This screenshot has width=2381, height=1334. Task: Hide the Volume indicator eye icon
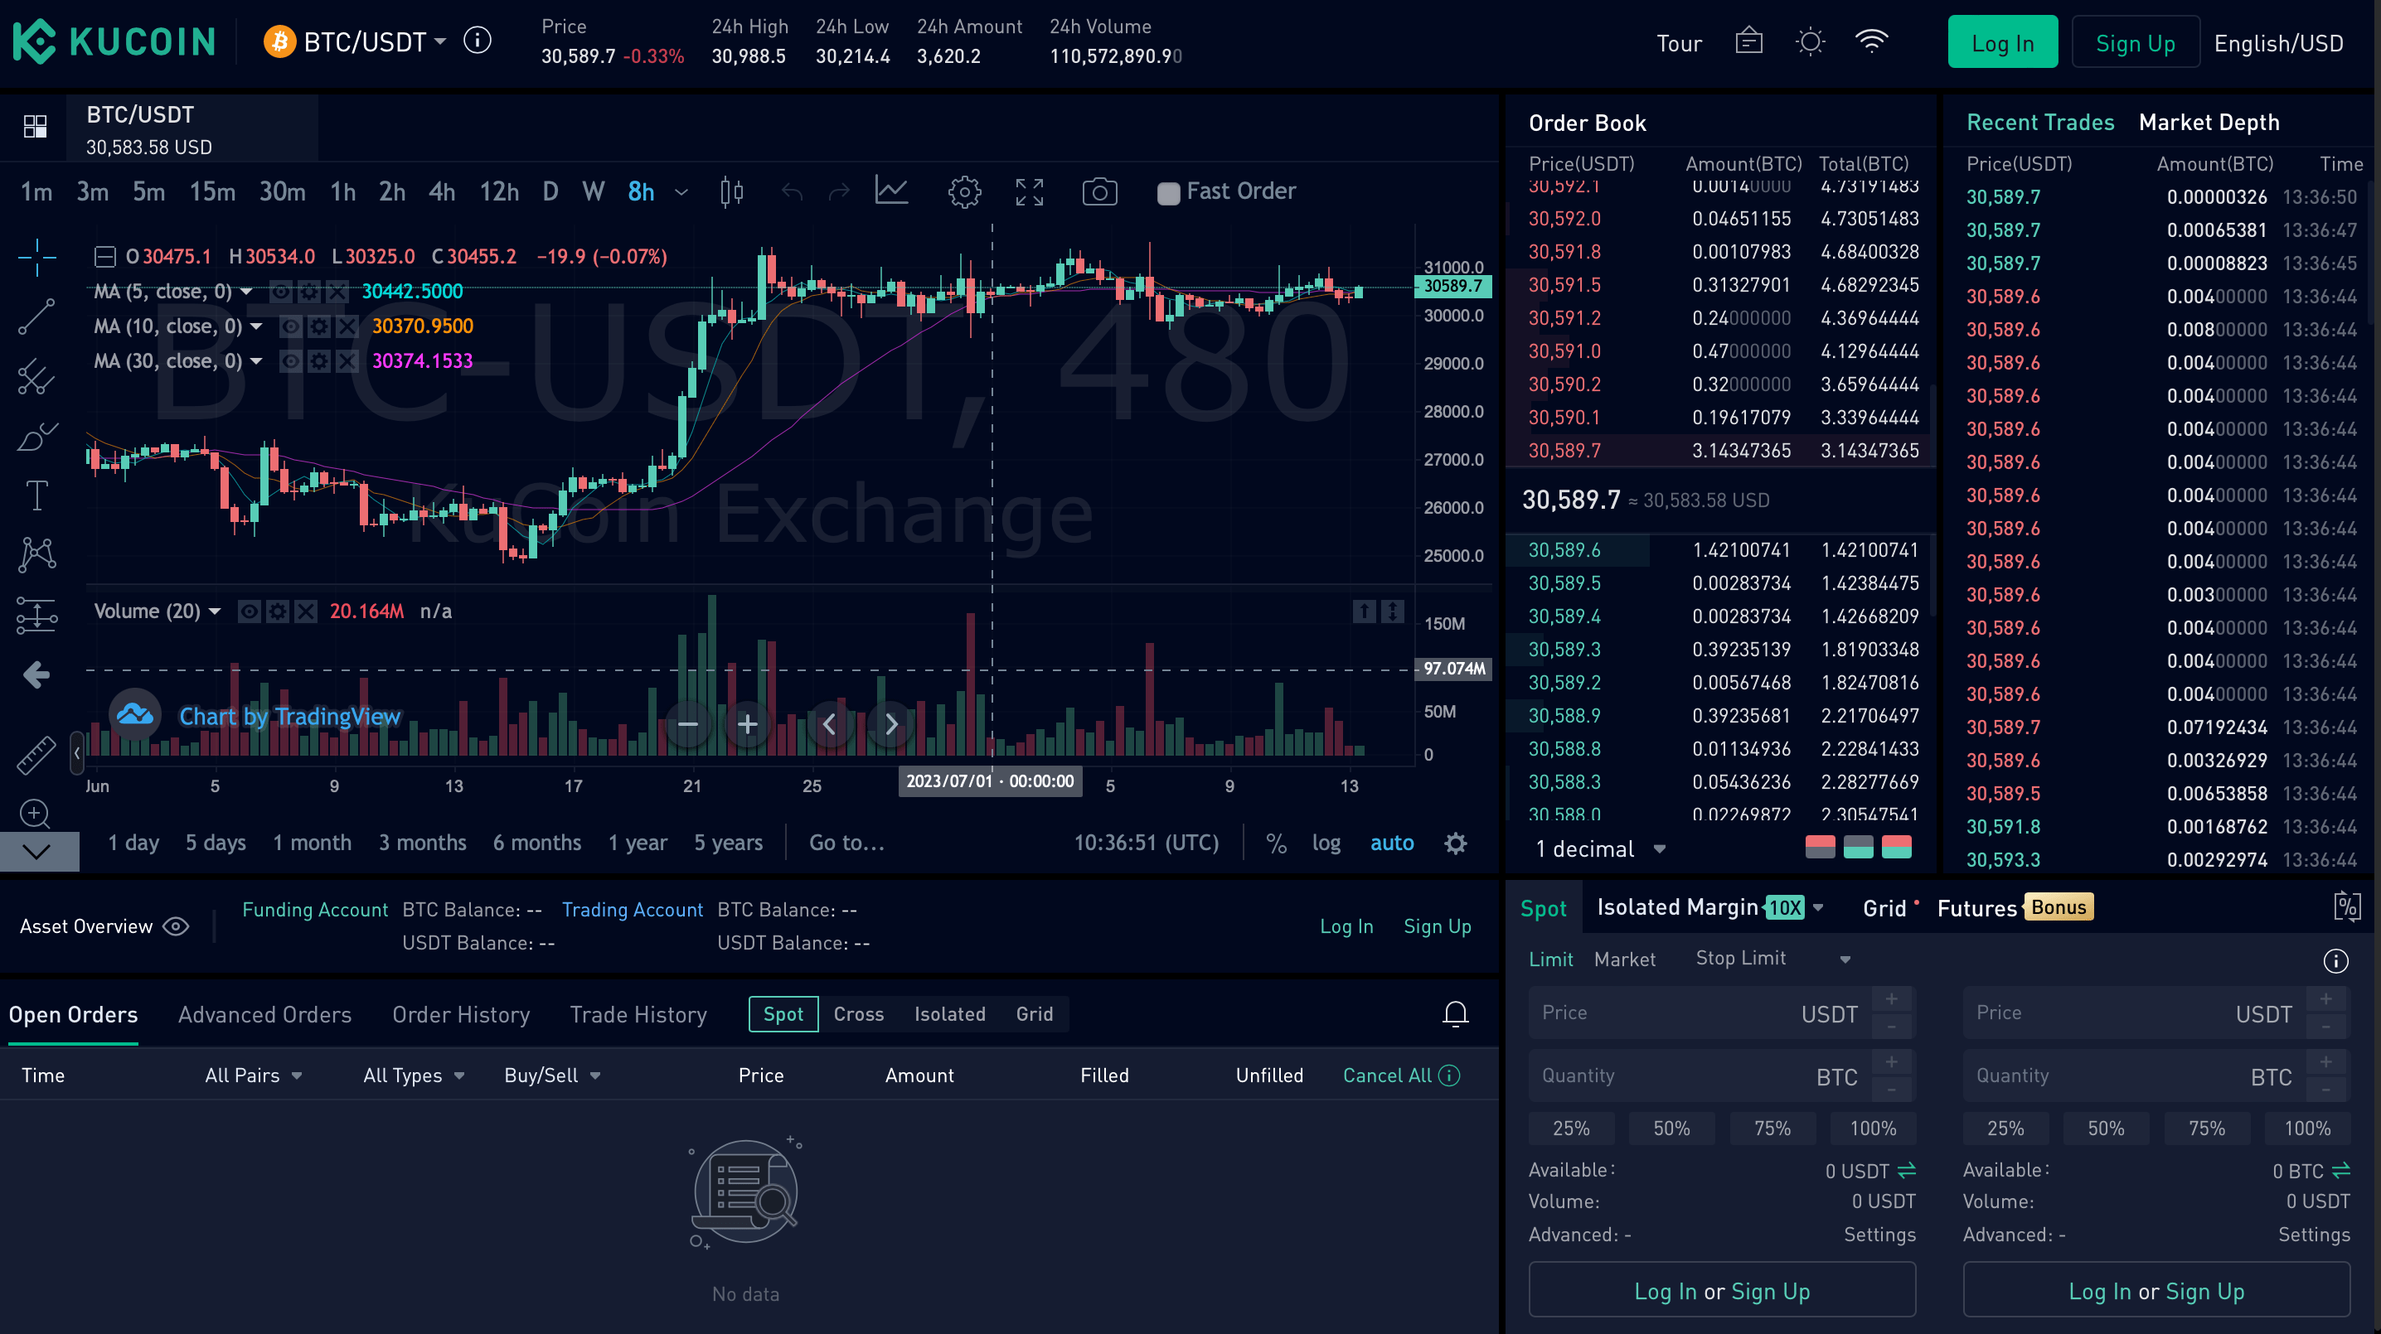[x=249, y=611]
